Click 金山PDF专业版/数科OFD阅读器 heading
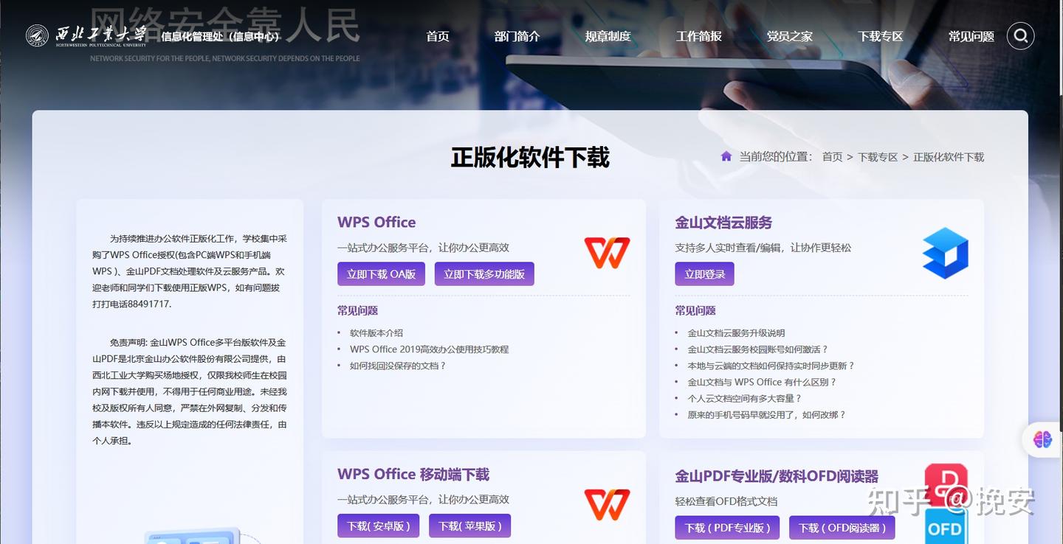1063x544 pixels. (777, 476)
